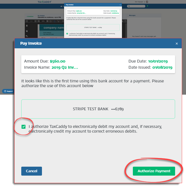Click the 10/01/2019 due date
Viewport: 186px width, 189px height.
(158, 61)
